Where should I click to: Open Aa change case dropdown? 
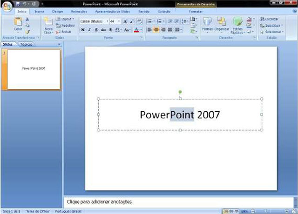(127, 30)
